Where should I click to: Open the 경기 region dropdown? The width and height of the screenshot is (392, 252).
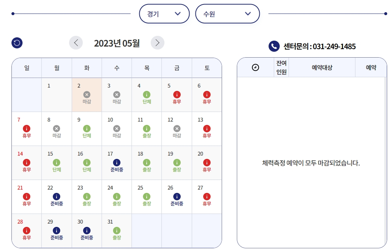(x=164, y=14)
